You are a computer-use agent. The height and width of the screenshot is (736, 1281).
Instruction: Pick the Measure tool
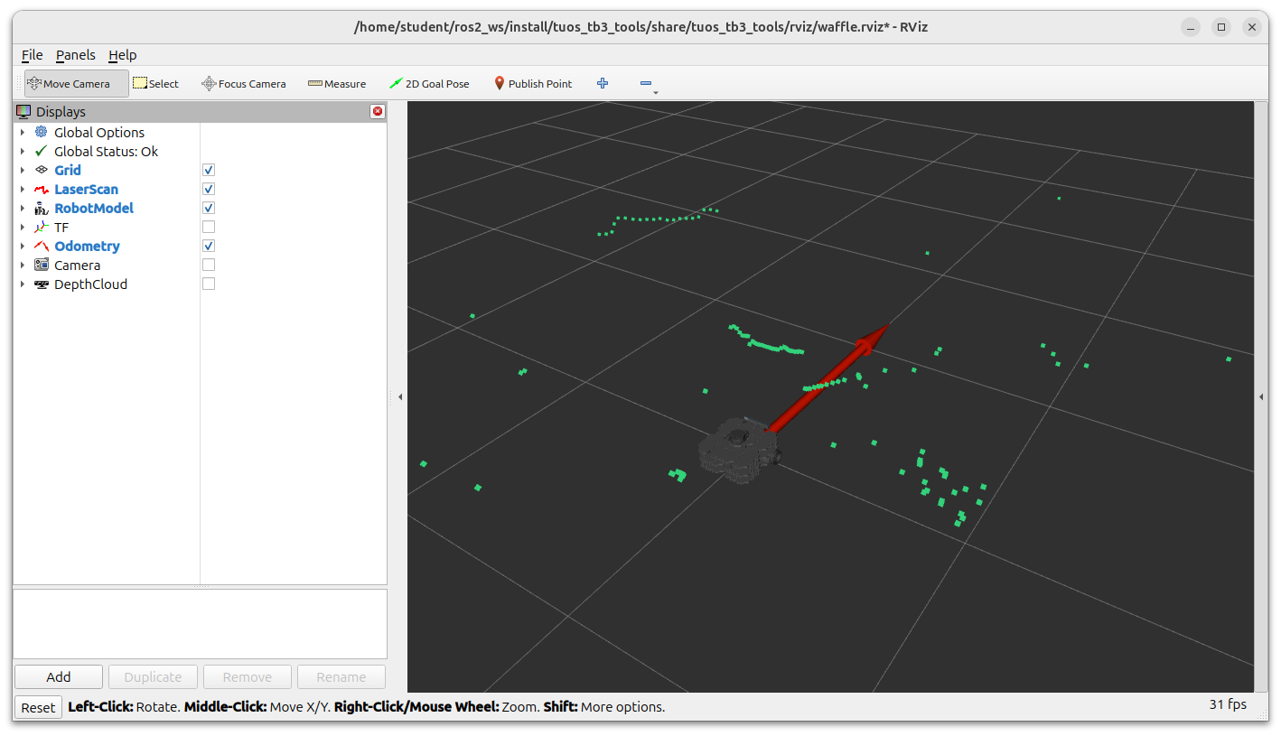pyautogui.click(x=337, y=84)
